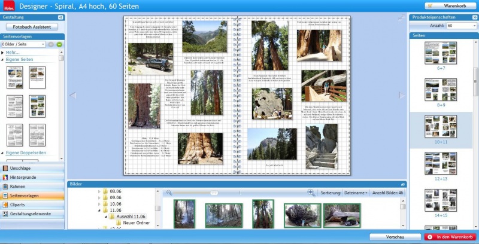Screen dimensions: 479x244
Task: Undock the Bilder panel via window icon
Action: click(402, 184)
